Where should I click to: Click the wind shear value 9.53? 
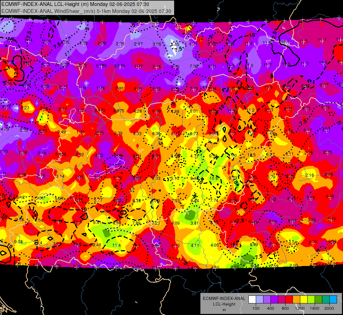coord(269,110)
